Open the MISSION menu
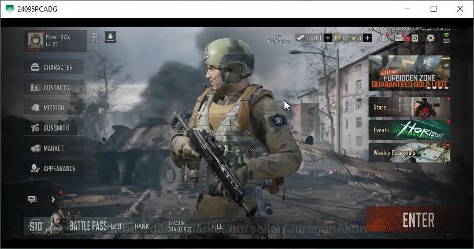This screenshot has width=474, height=249. point(54,108)
